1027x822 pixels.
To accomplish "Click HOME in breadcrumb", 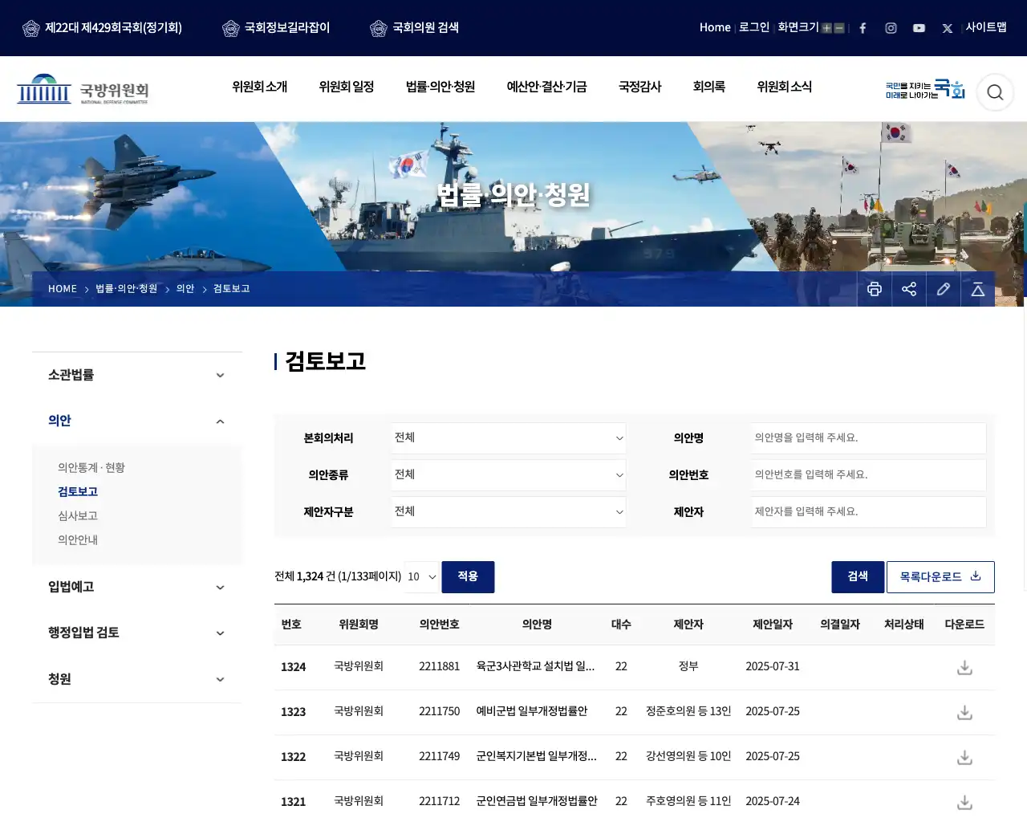I will pyautogui.click(x=63, y=289).
